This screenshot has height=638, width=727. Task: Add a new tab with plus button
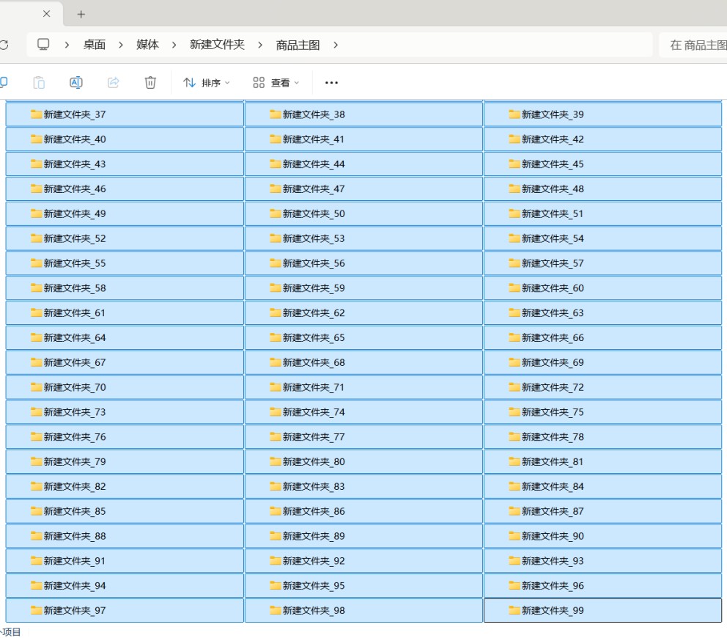click(81, 15)
